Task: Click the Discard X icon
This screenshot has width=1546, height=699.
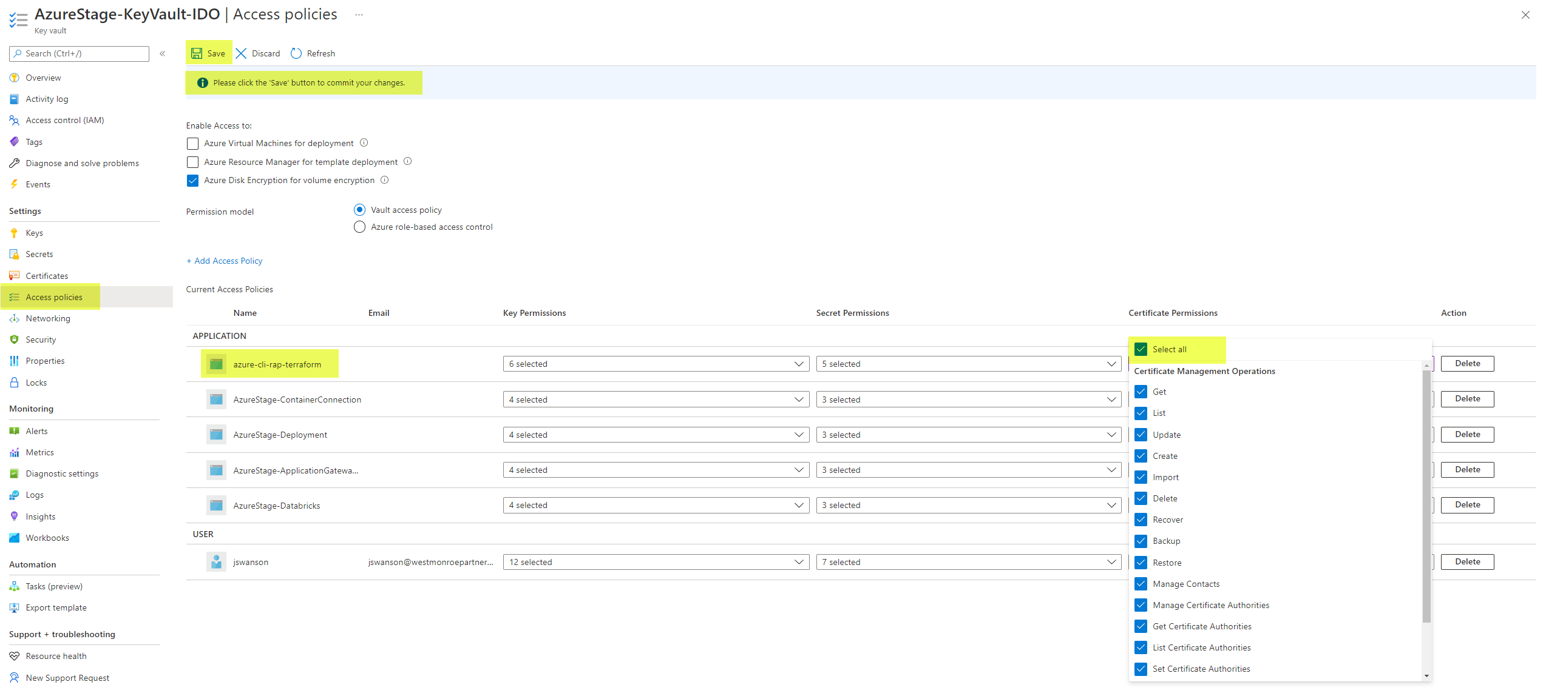Action: coord(241,53)
